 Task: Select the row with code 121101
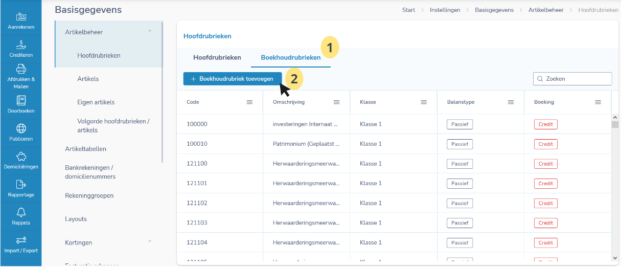coord(394,183)
